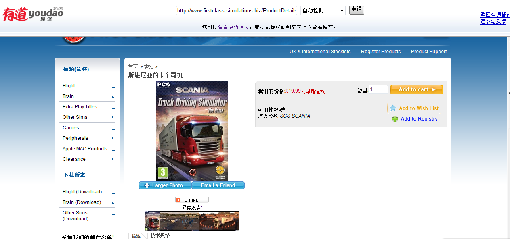510x239 pixels.
Task: Click the 斯堪尼亚的卡车司机 product title
Action: click(155, 75)
